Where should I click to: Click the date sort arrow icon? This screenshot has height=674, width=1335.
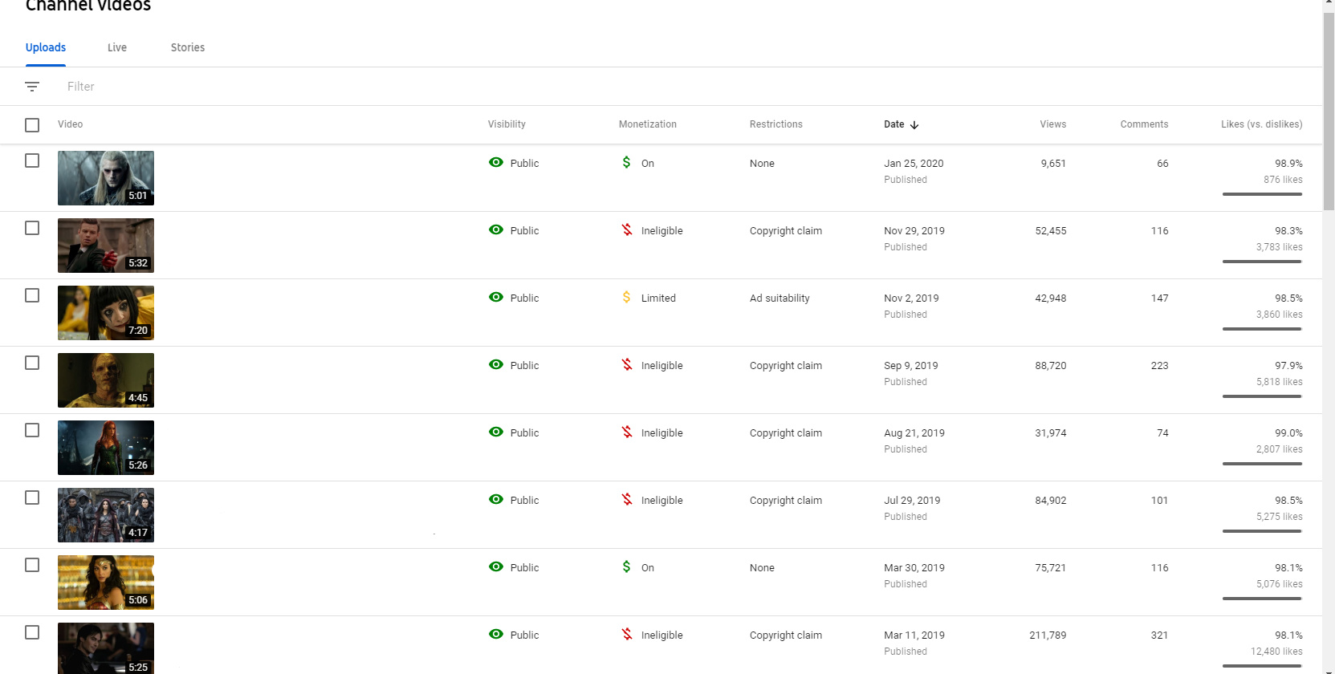click(x=914, y=124)
